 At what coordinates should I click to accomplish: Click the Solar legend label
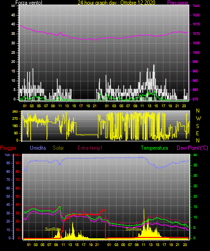coord(59,148)
